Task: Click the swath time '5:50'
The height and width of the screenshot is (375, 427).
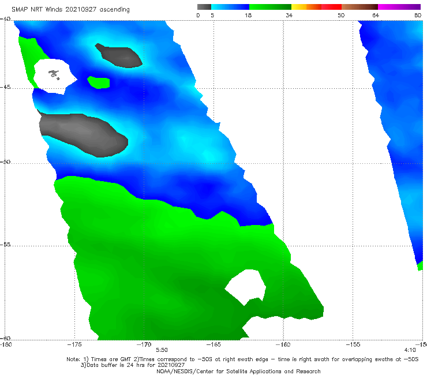Action: tap(162, 350)
